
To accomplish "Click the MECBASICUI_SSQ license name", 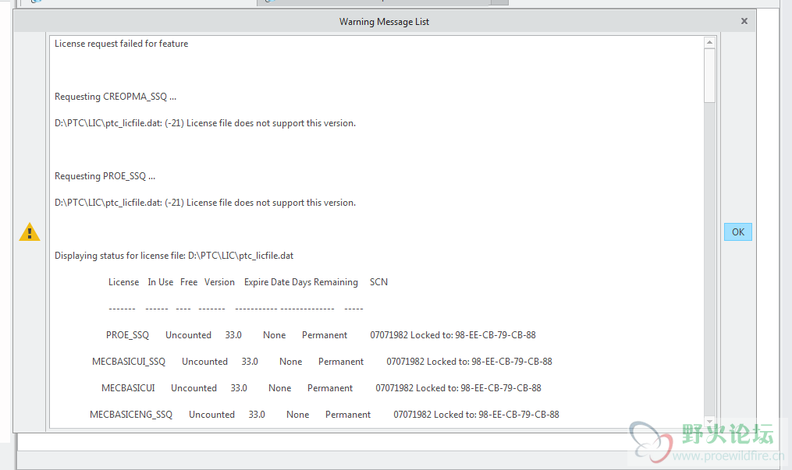I will [128, 362].
